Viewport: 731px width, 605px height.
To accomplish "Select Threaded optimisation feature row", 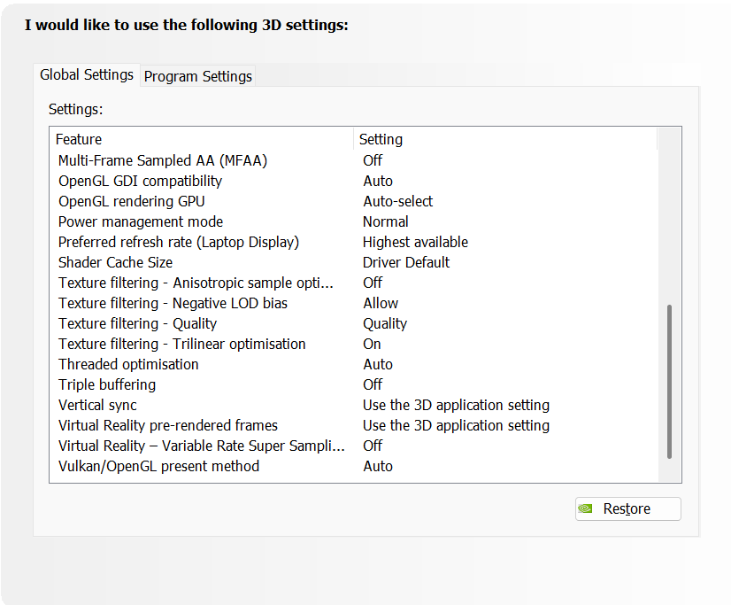I will point(128,364).
